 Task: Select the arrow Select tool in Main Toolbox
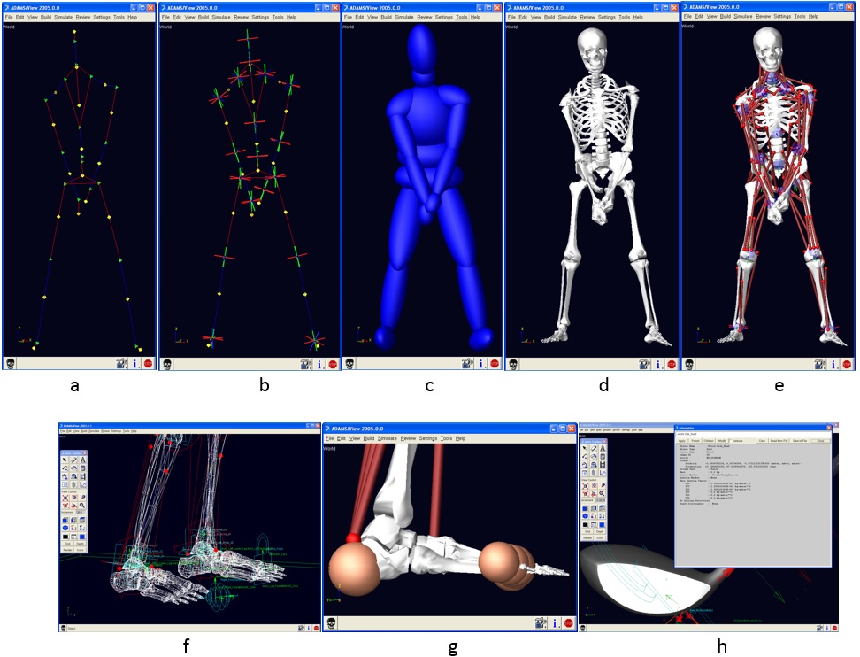584,448
